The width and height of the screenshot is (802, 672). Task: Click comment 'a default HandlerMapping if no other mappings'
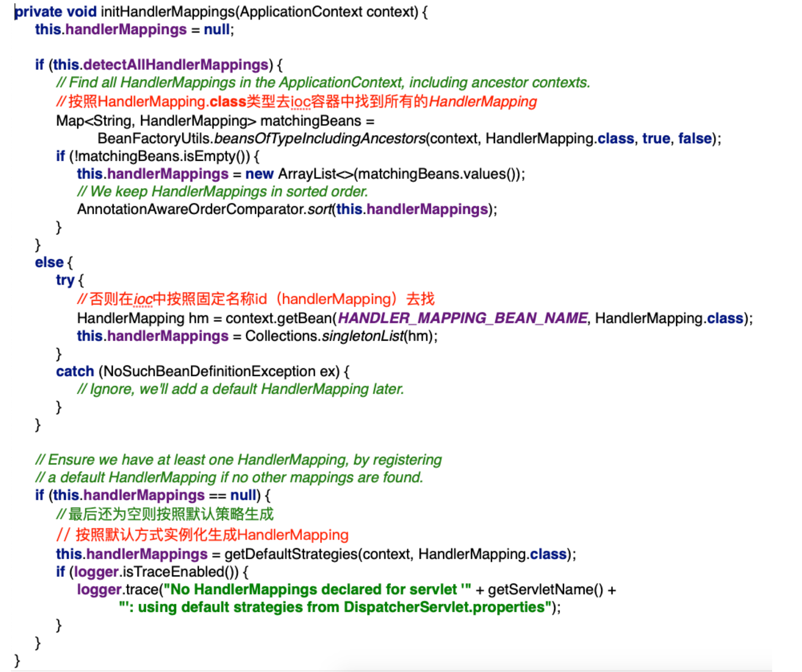pyautogui.click(x=229, y=477)
